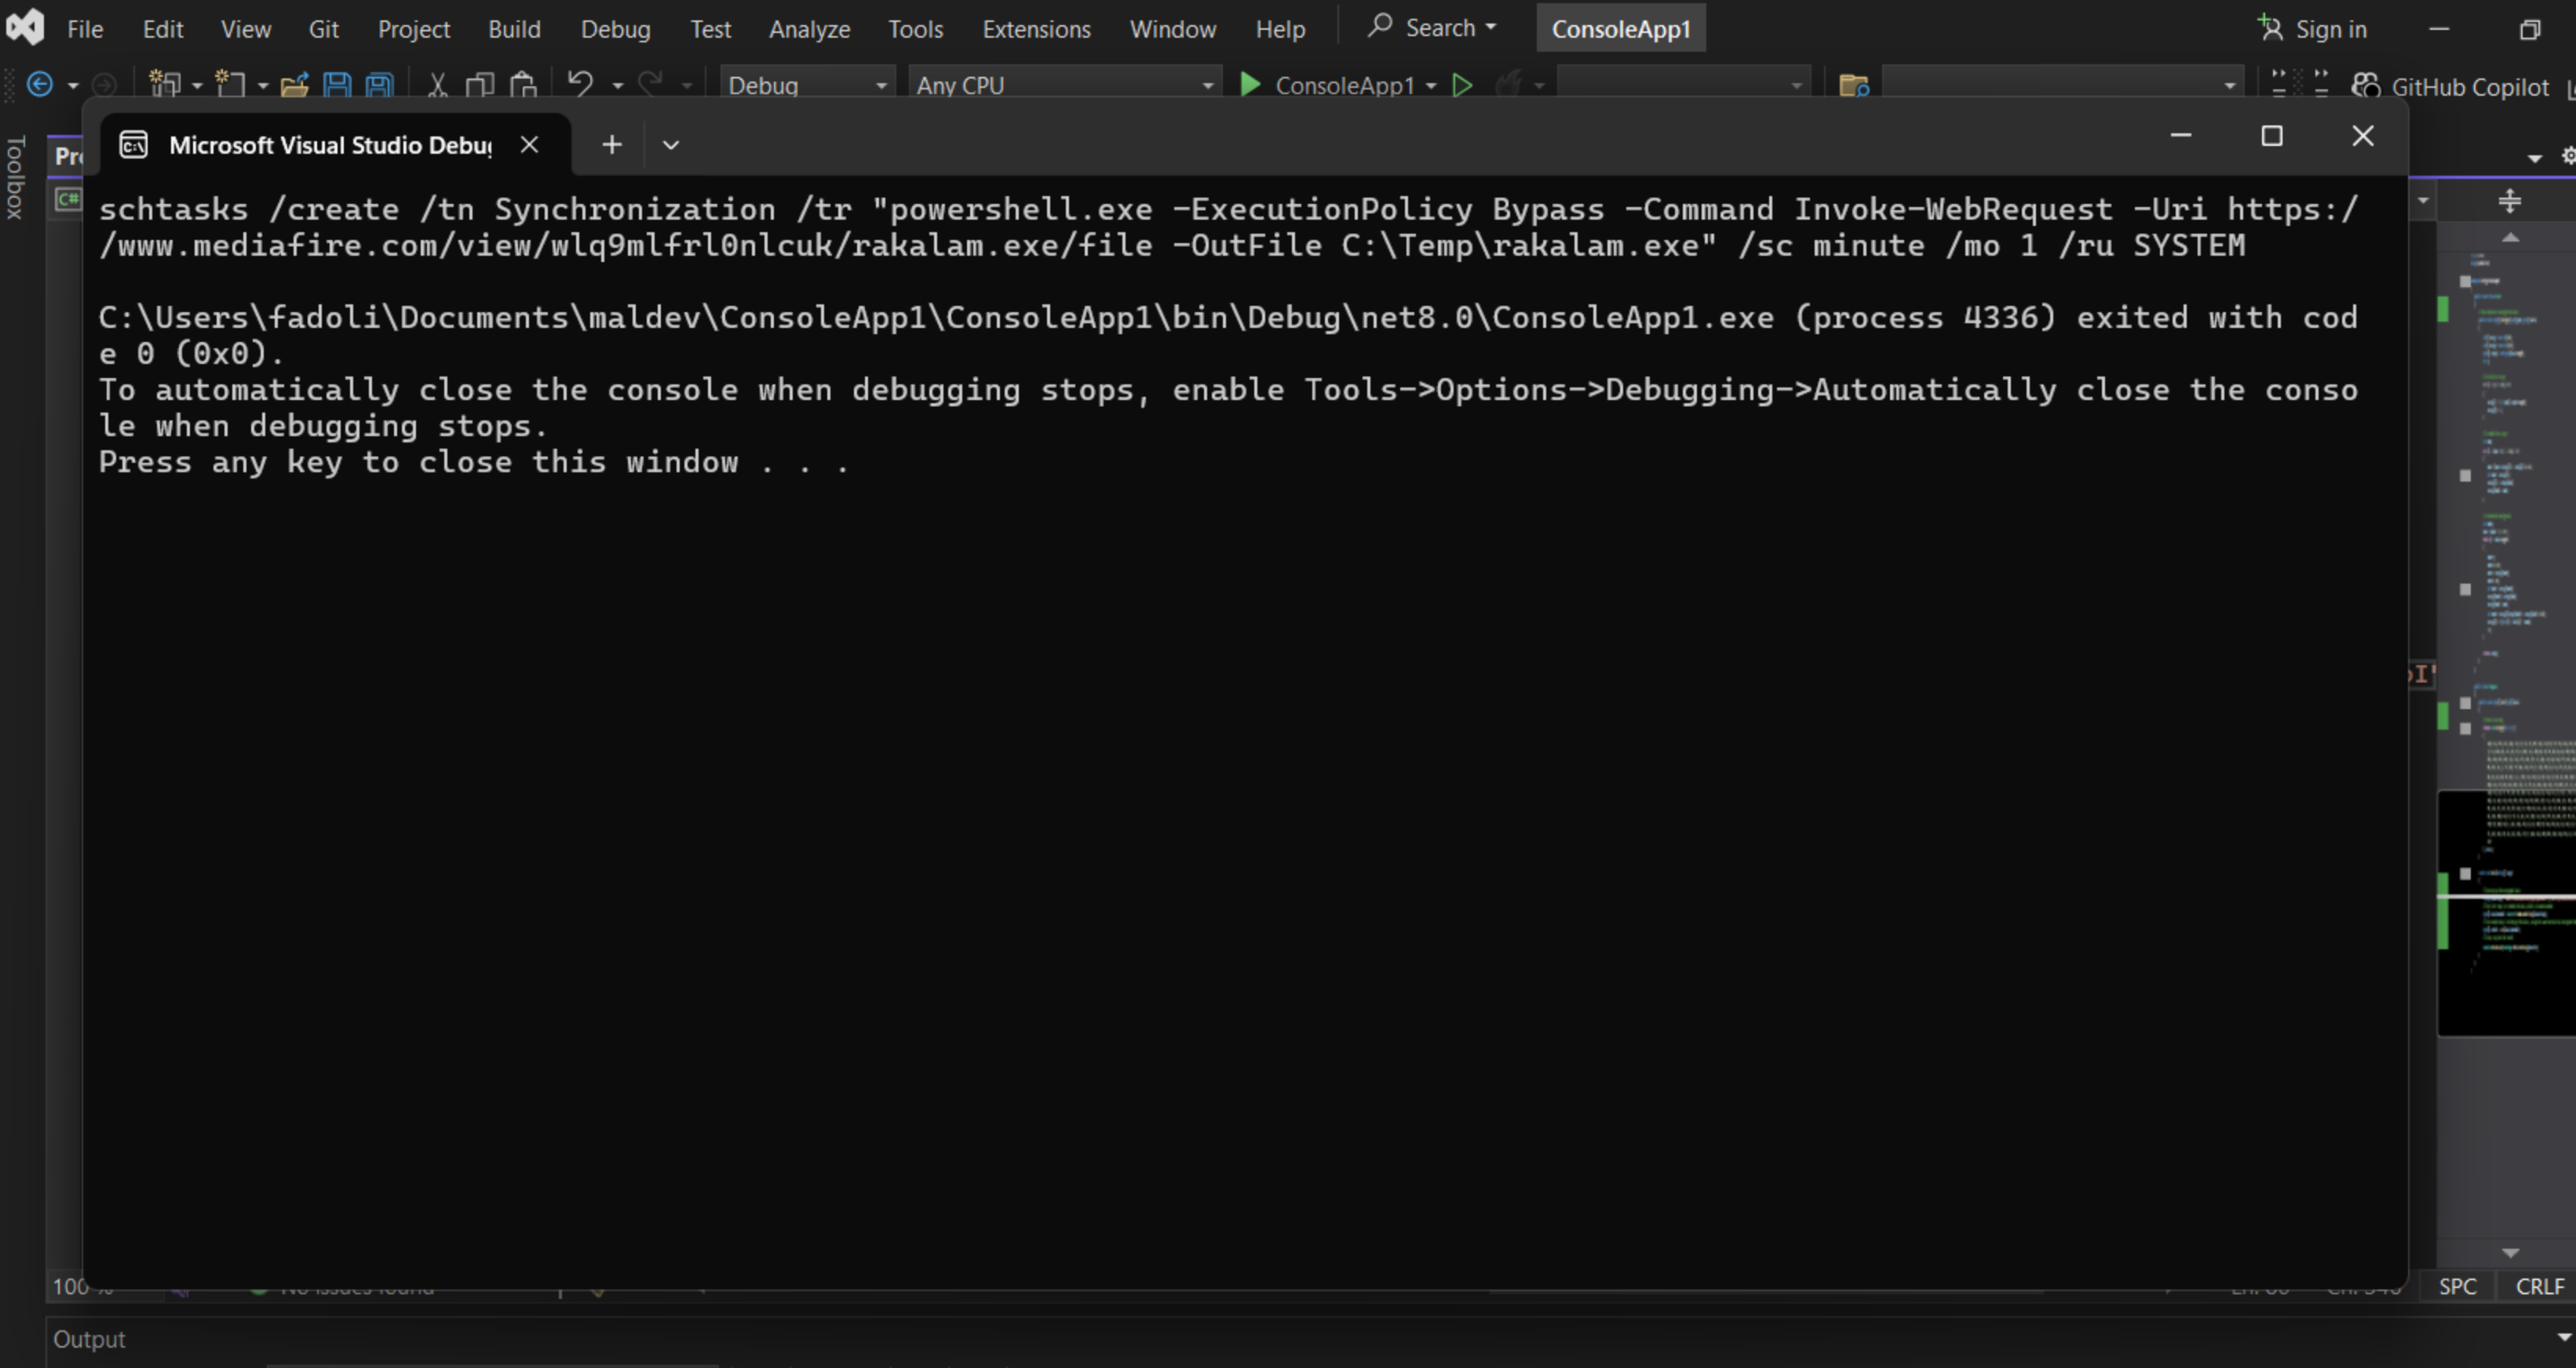The height and width of the screenshot is (1368, 2576).
Task: Click the C# file icon behind console
Action: coord(68,200)
